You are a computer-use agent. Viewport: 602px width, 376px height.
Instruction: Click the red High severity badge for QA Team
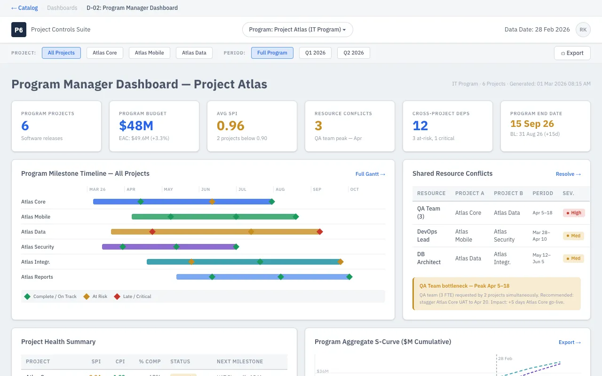pos(573,212)
